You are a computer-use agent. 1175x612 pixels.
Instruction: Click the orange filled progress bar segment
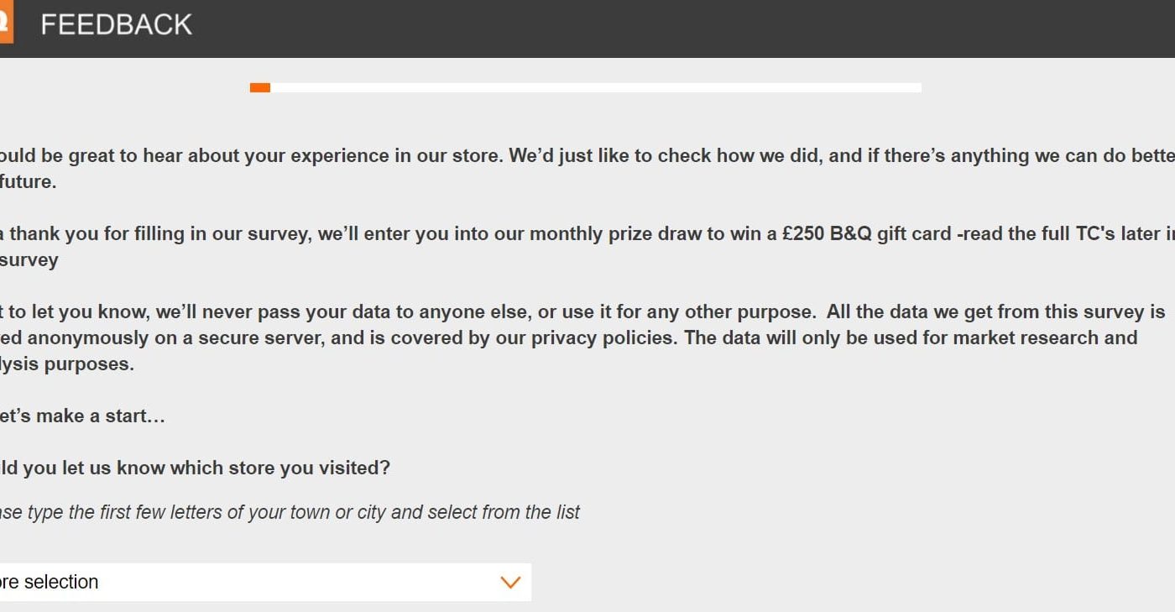(x=260, y=87)
